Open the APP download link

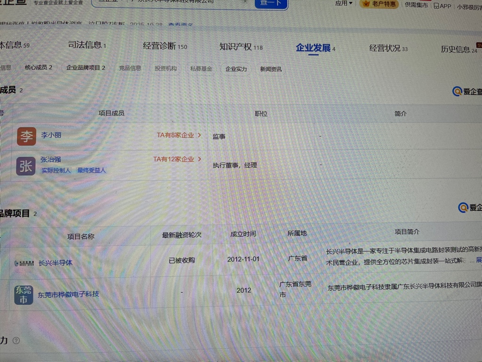point(442,6)
